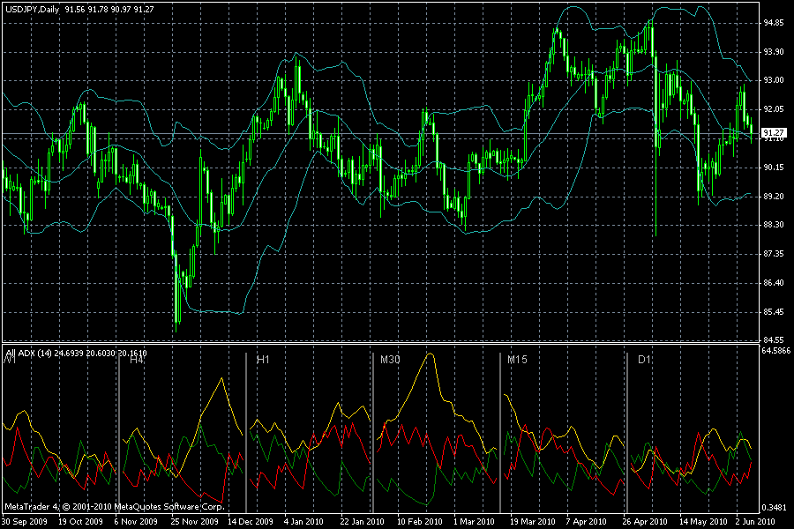This screenshot has width=794, height=529.
Task: Click the 19 Mar 2010 date label
Action: click(532, 521)
